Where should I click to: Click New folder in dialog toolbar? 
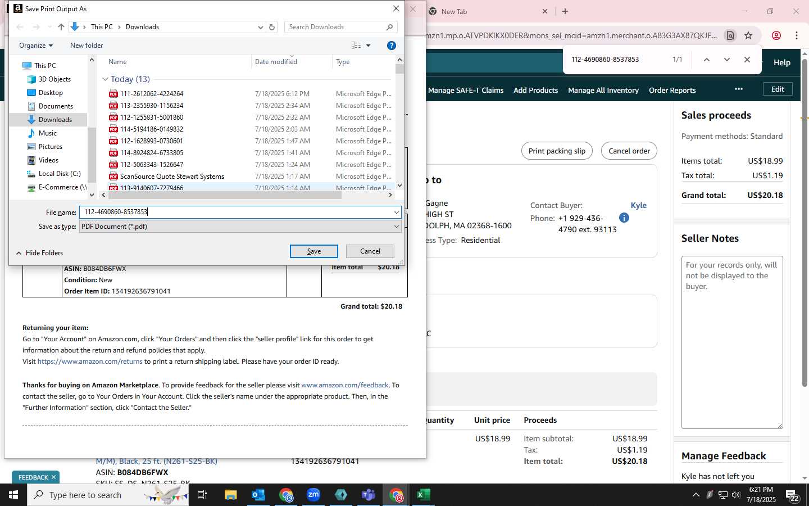tap(87, 46)
